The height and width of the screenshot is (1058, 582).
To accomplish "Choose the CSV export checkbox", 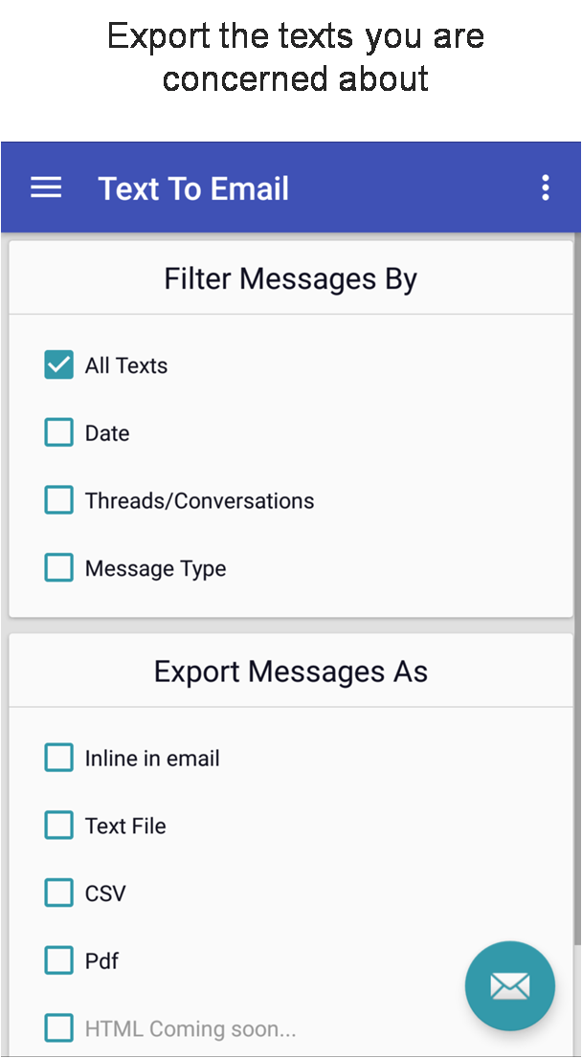I will [x=58, y=893].
